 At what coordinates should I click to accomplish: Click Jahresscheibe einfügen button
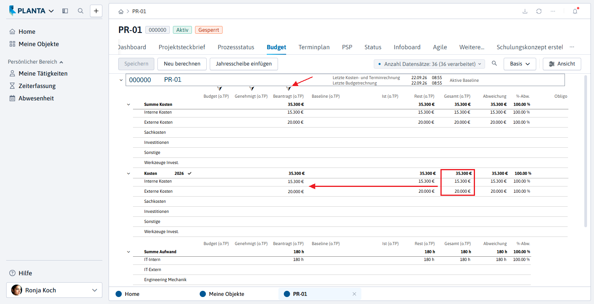click(x=244, y=64)
